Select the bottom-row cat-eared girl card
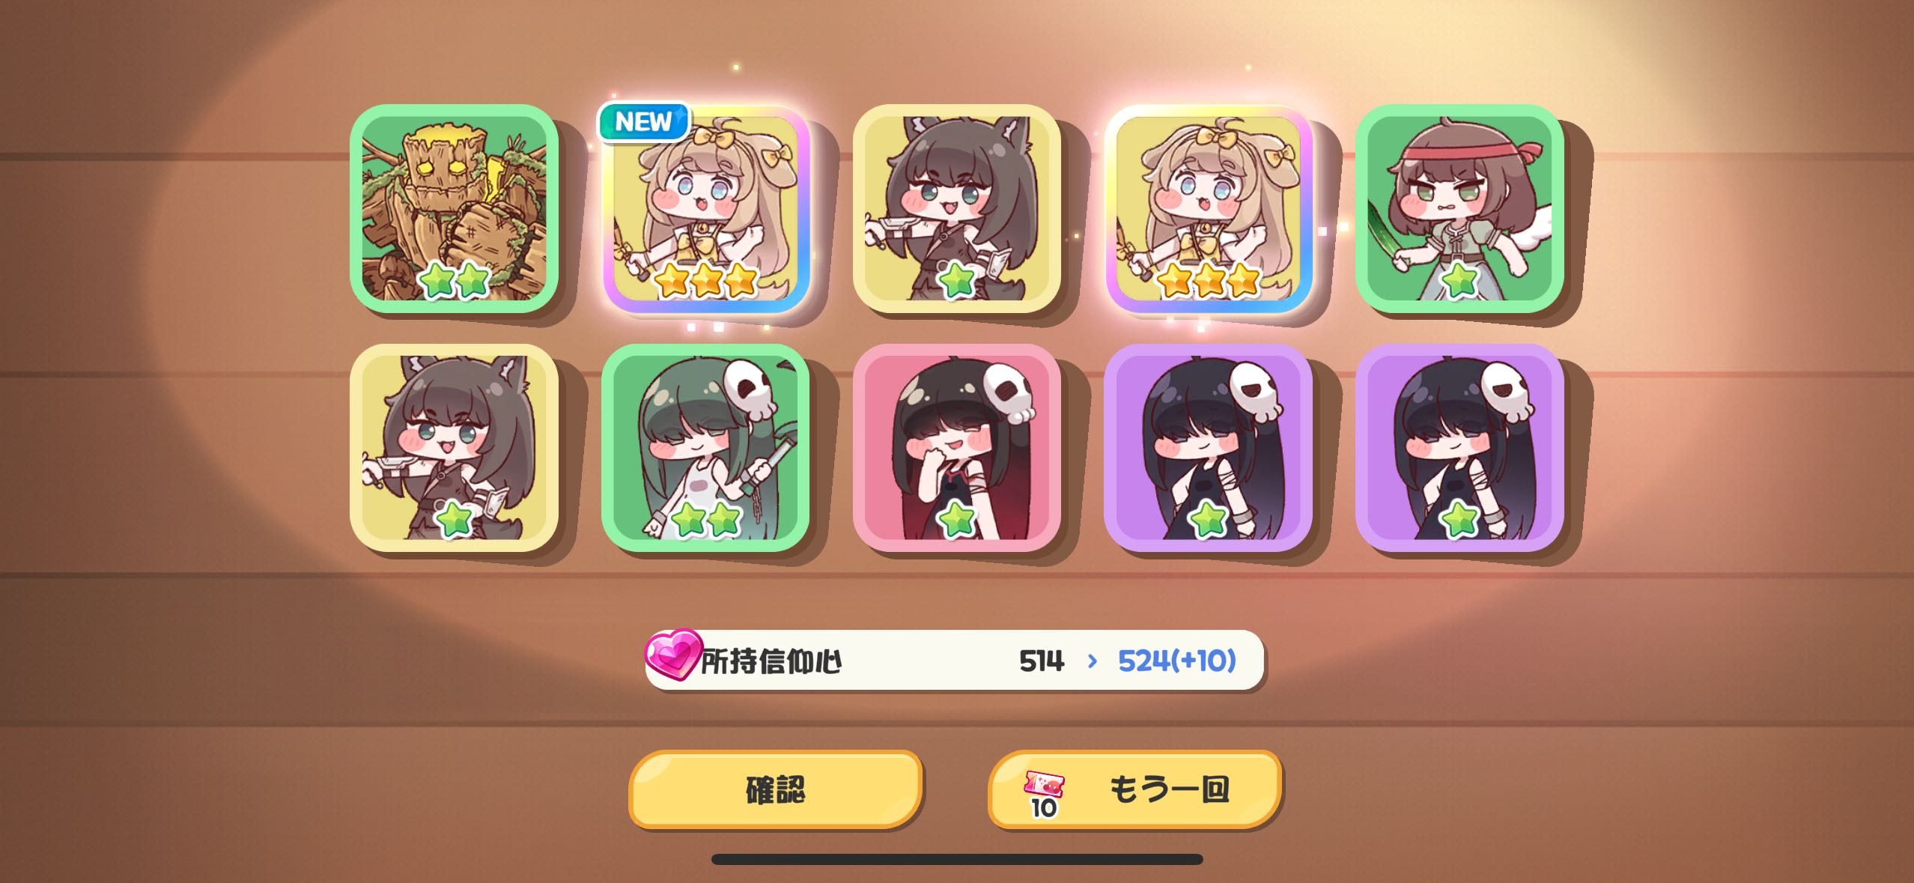This screenshot has width=1914, height=883. 455,448
